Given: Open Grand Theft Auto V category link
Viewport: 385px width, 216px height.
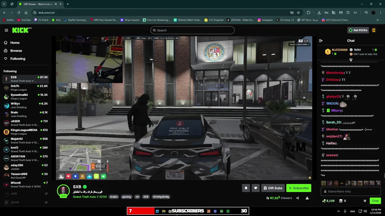Looking at the screenshot, I should click(90, 197).
